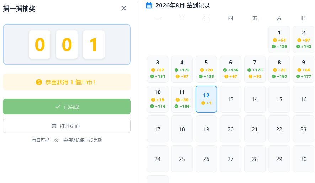Click the third lottery digit showing 1

(x=94, y=44)
